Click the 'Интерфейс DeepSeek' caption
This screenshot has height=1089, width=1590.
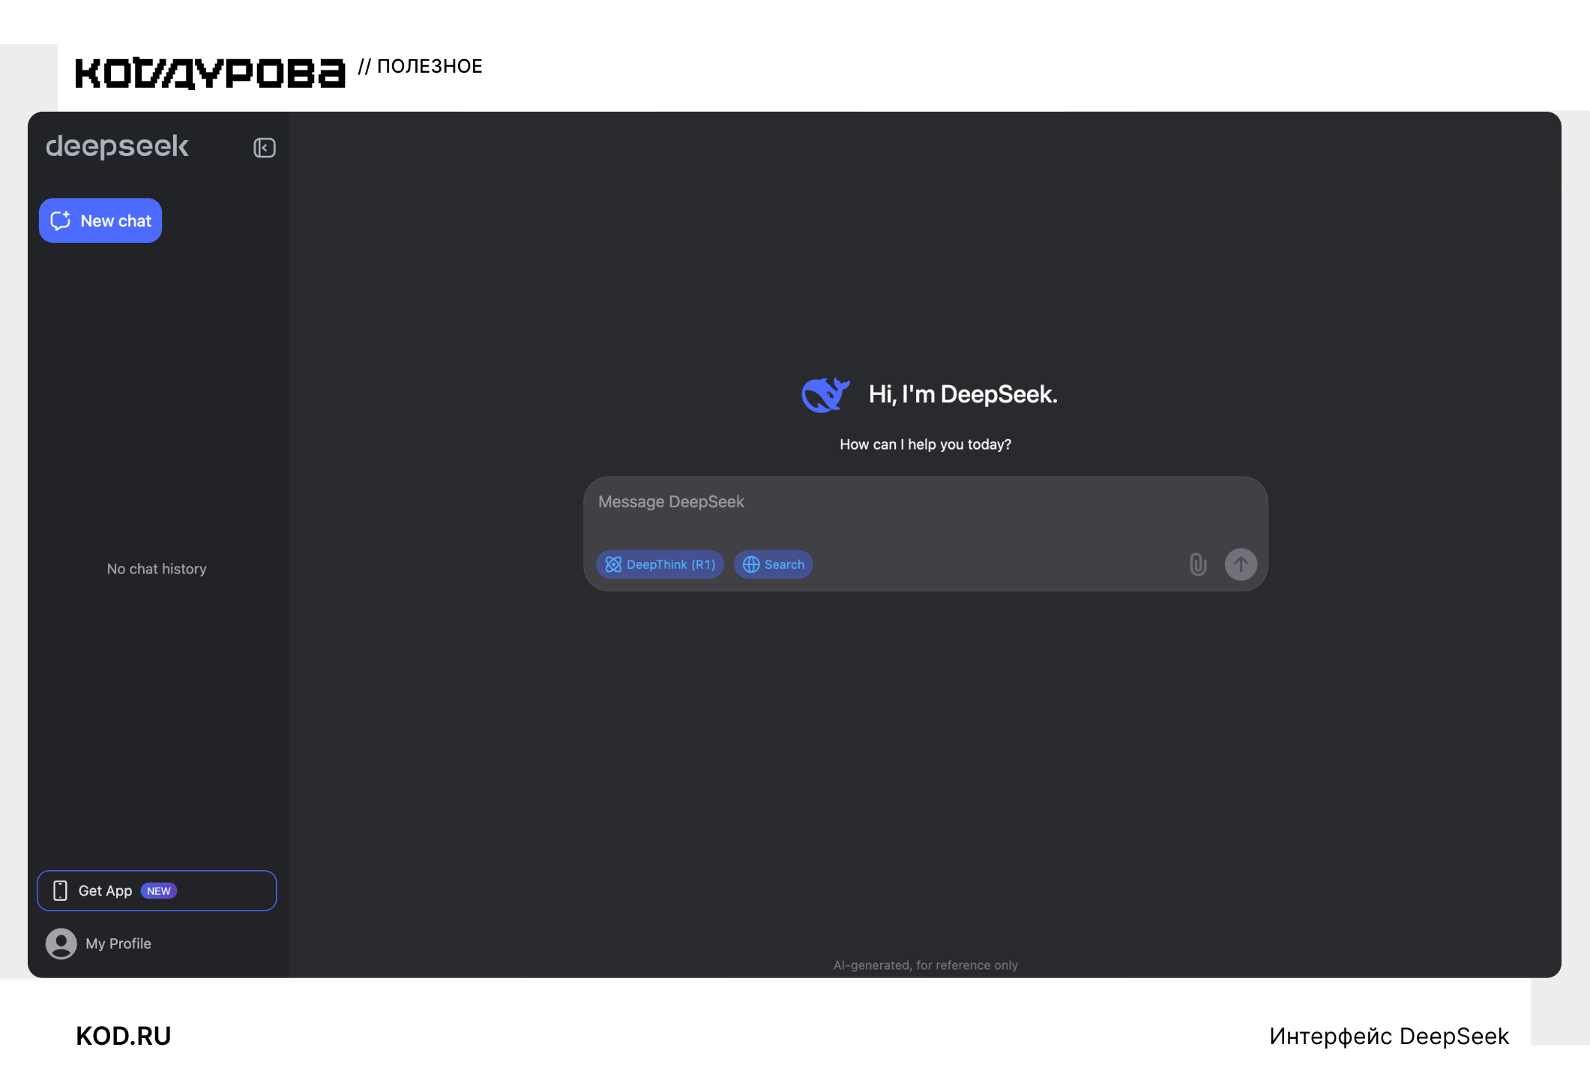1389,1036
